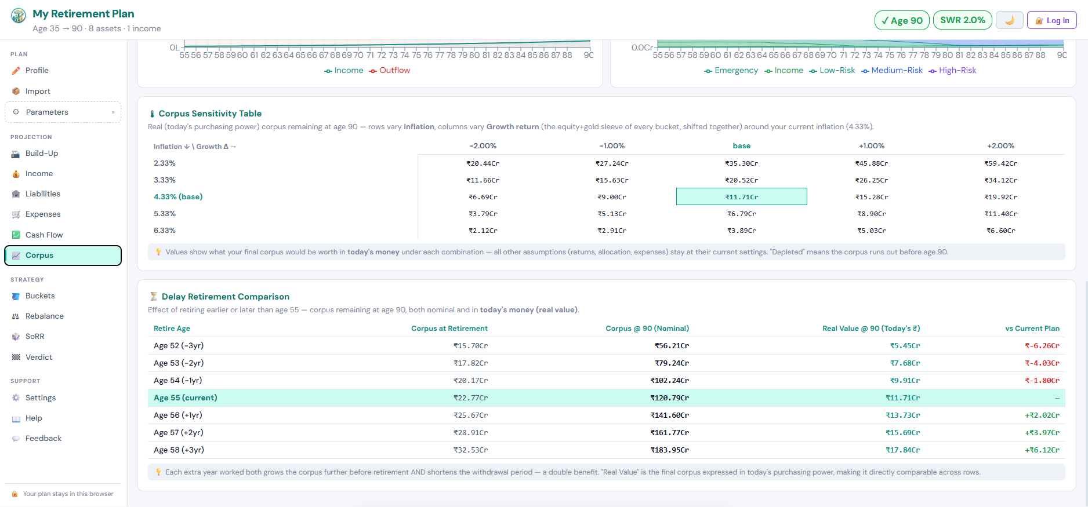Image resolution: width=1088 pixels, height=507 pixels.
Task: Toggle Outflow series in chart legend
Action: pyautogui.click(x=389, y=71)
